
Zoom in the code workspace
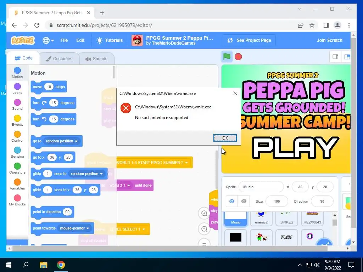204,213
